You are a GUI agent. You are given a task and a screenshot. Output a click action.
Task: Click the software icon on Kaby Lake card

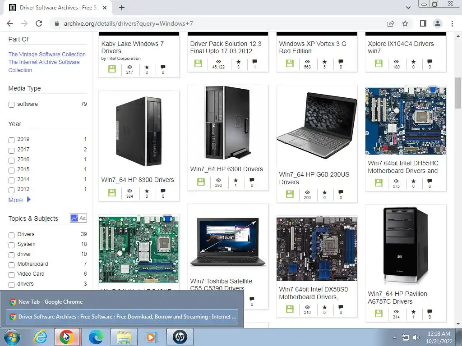[x=112, y=69]
